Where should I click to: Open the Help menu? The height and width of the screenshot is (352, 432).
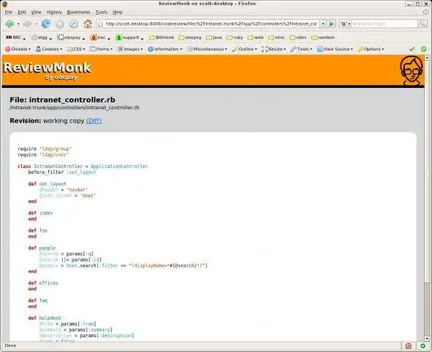tap(118, 12)
